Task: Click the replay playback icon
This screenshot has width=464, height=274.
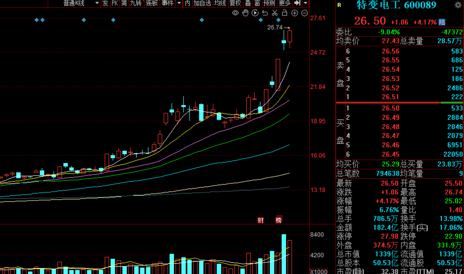Action: [255, 13]
